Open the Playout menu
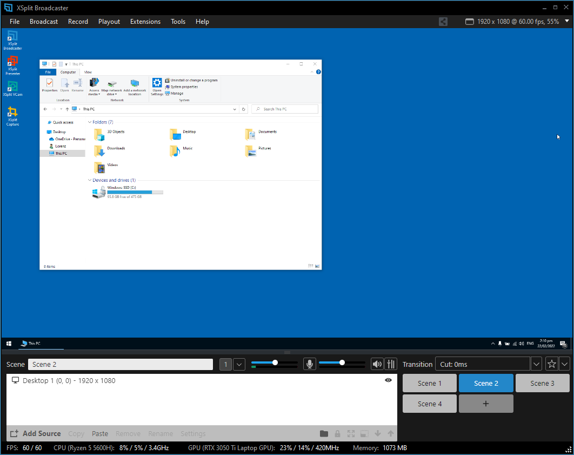Image resolution: width=574 pixels, height=455 pixels. pos(109,22)
